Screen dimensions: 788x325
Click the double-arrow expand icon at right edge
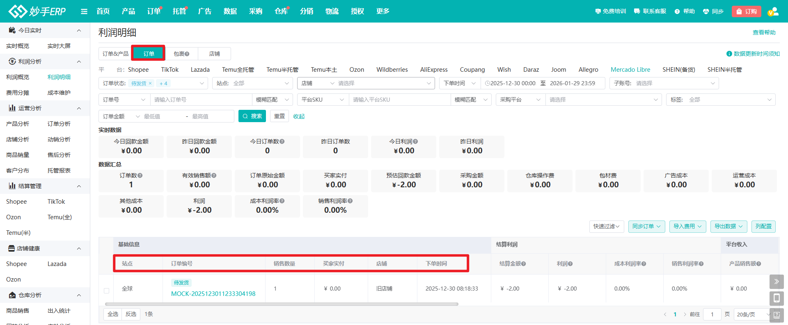coord(776,282)
